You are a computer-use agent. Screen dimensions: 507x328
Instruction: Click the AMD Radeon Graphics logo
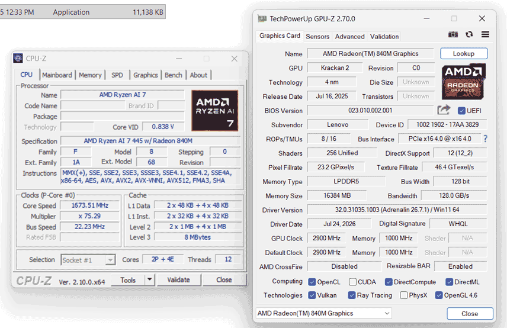click(x=463, y=82)
